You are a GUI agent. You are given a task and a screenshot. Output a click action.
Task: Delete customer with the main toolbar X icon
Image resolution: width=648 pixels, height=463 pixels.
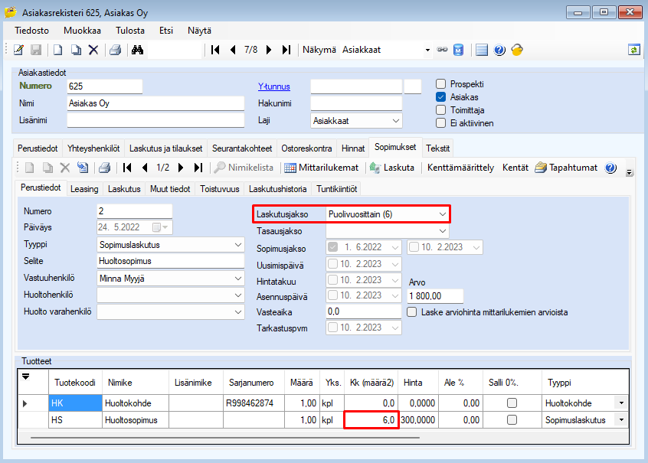coord(93,50)
